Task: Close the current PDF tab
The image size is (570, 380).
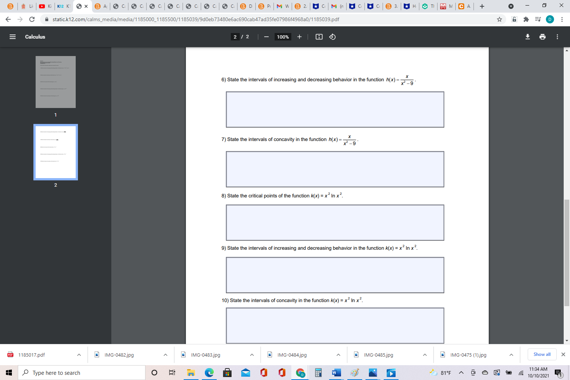Action: (x=86, y=6)
